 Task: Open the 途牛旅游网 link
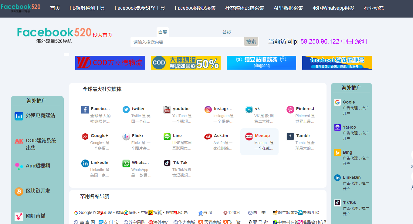click(286, 213)
